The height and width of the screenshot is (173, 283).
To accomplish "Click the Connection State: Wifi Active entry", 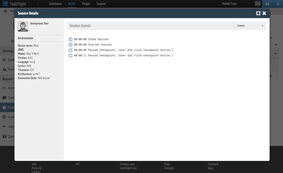I will click(34, 78).
